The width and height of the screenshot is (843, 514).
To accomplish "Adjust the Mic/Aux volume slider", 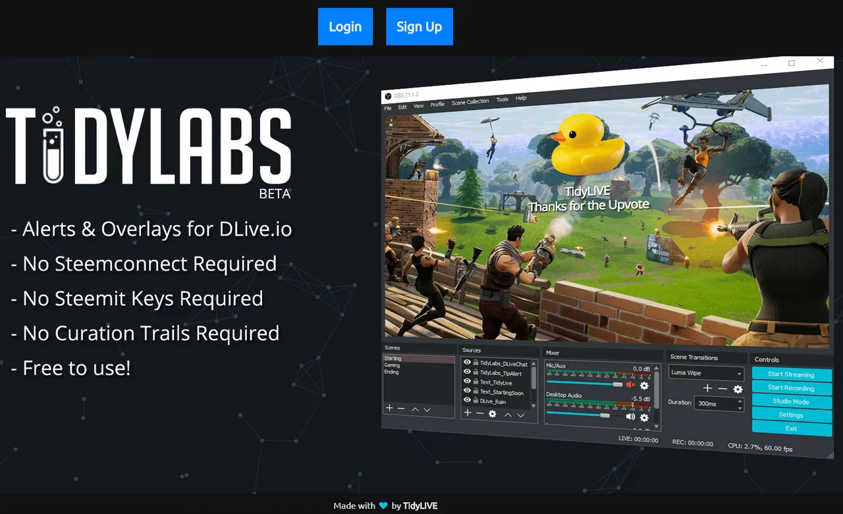I will pos(585,383).
